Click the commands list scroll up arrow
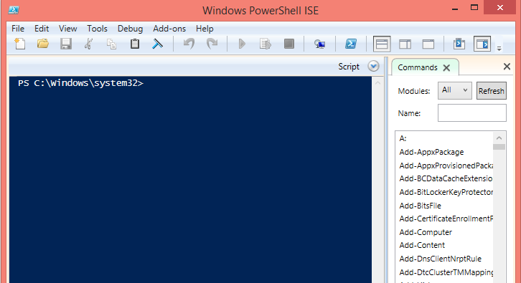Viewport: 521px width, 283px height. click(x=499, y=138)
